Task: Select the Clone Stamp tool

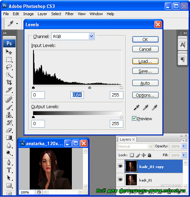Action: [9, 115]
